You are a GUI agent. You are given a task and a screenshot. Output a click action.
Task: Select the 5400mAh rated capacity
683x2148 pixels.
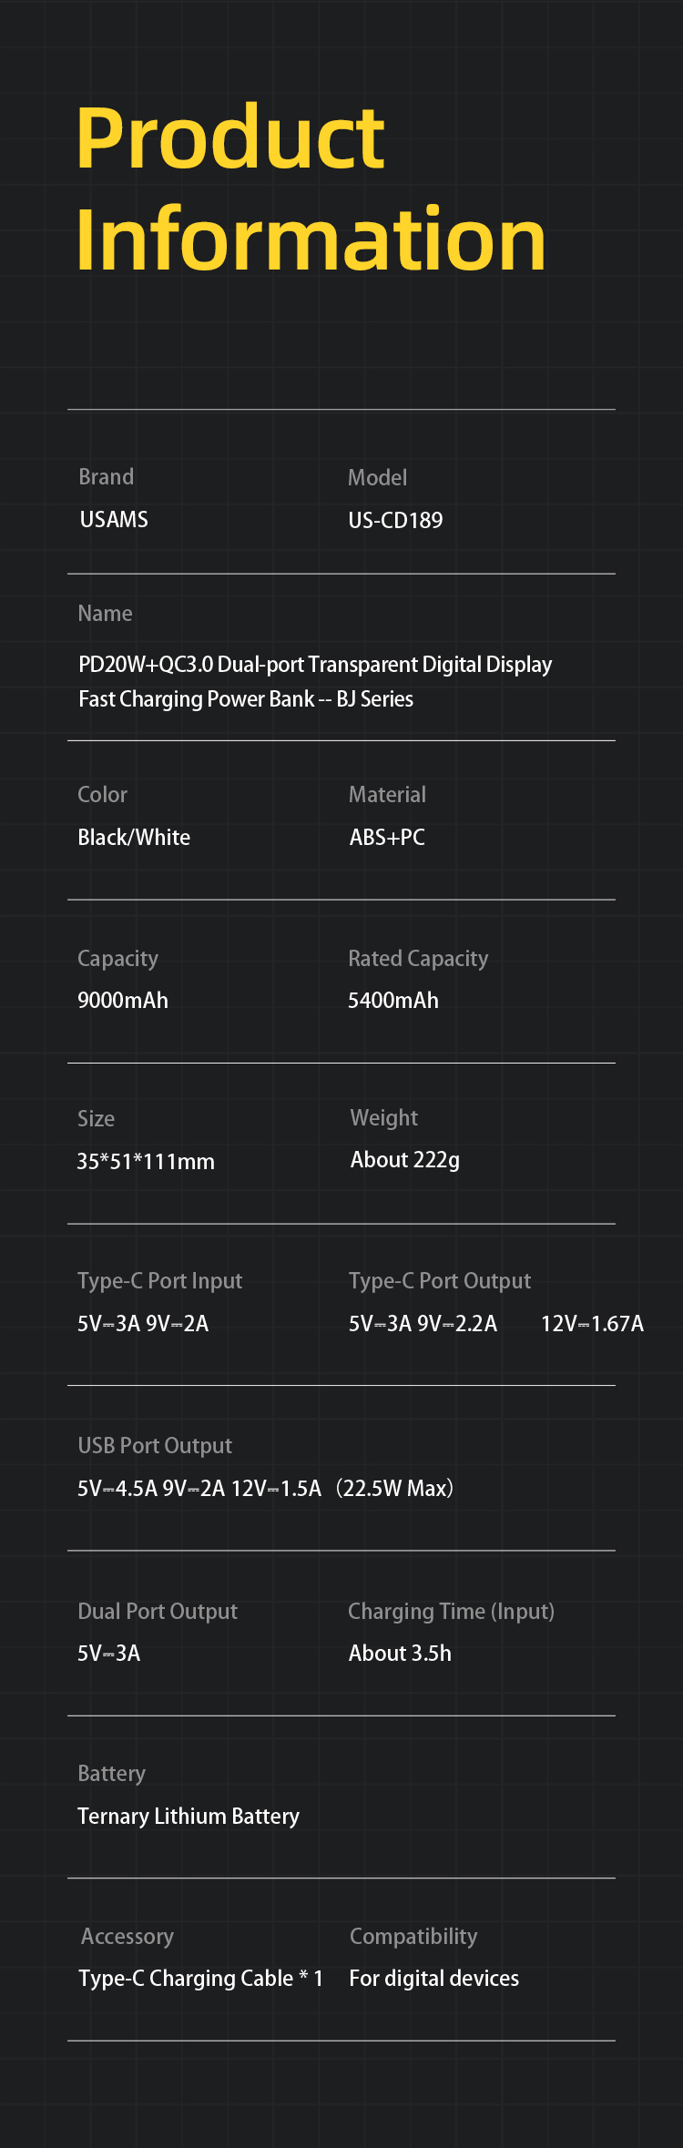tap(393, 1001)
